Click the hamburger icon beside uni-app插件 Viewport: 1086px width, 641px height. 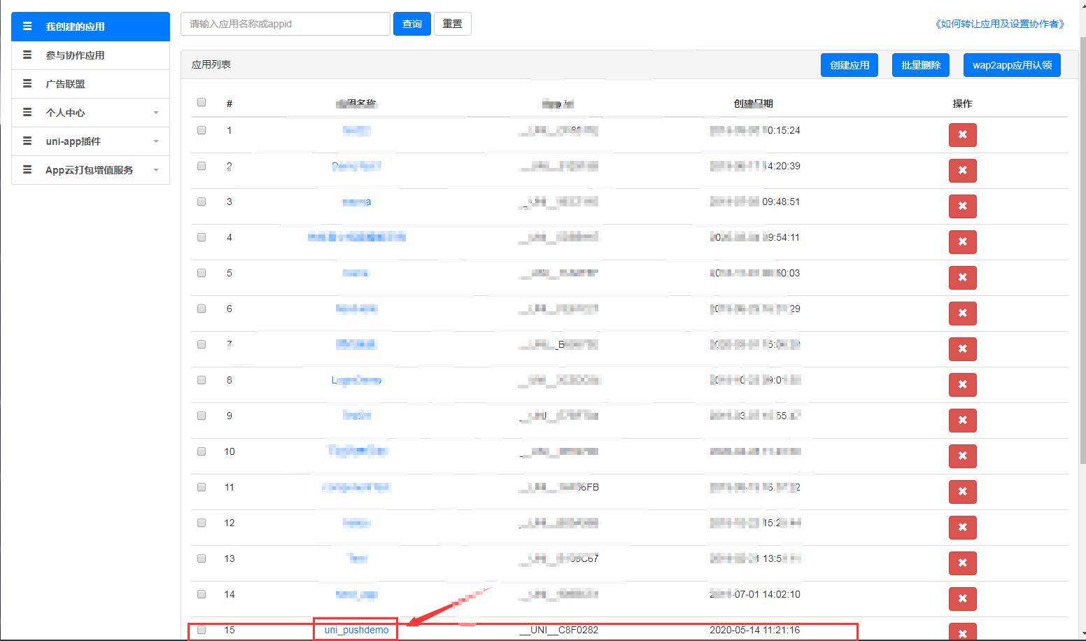tap(27, 141)
